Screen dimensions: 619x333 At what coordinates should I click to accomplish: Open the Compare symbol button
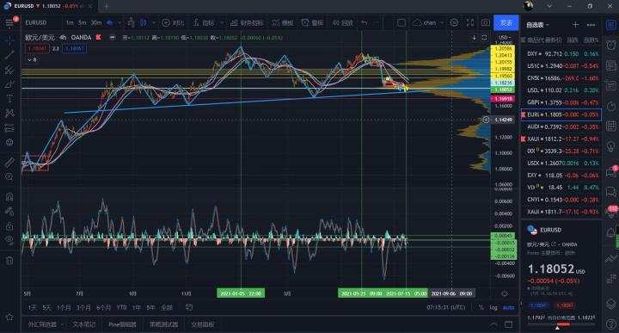click(x=173, y=23)
